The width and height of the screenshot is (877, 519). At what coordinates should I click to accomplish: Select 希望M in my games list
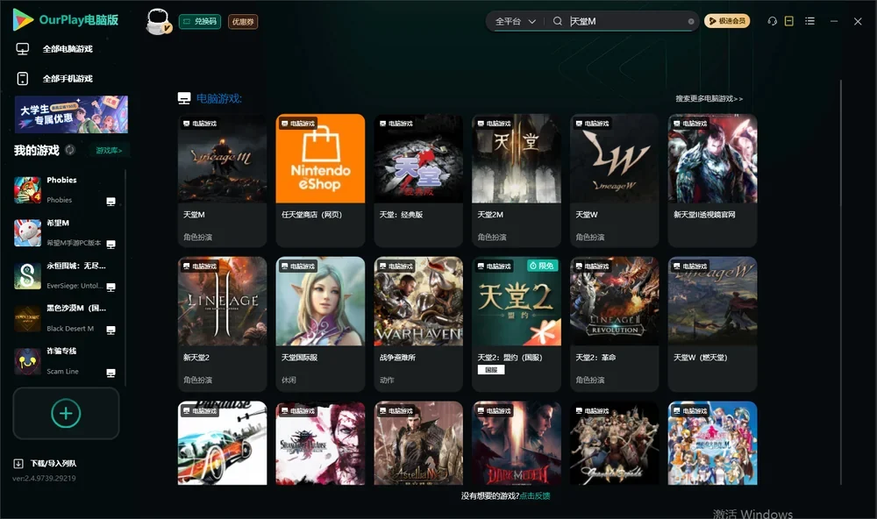click(66, 233)
